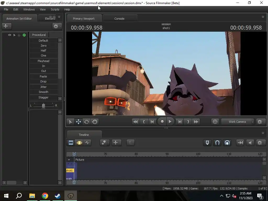Switch to the Clip Editor mode

coord(71,143)
